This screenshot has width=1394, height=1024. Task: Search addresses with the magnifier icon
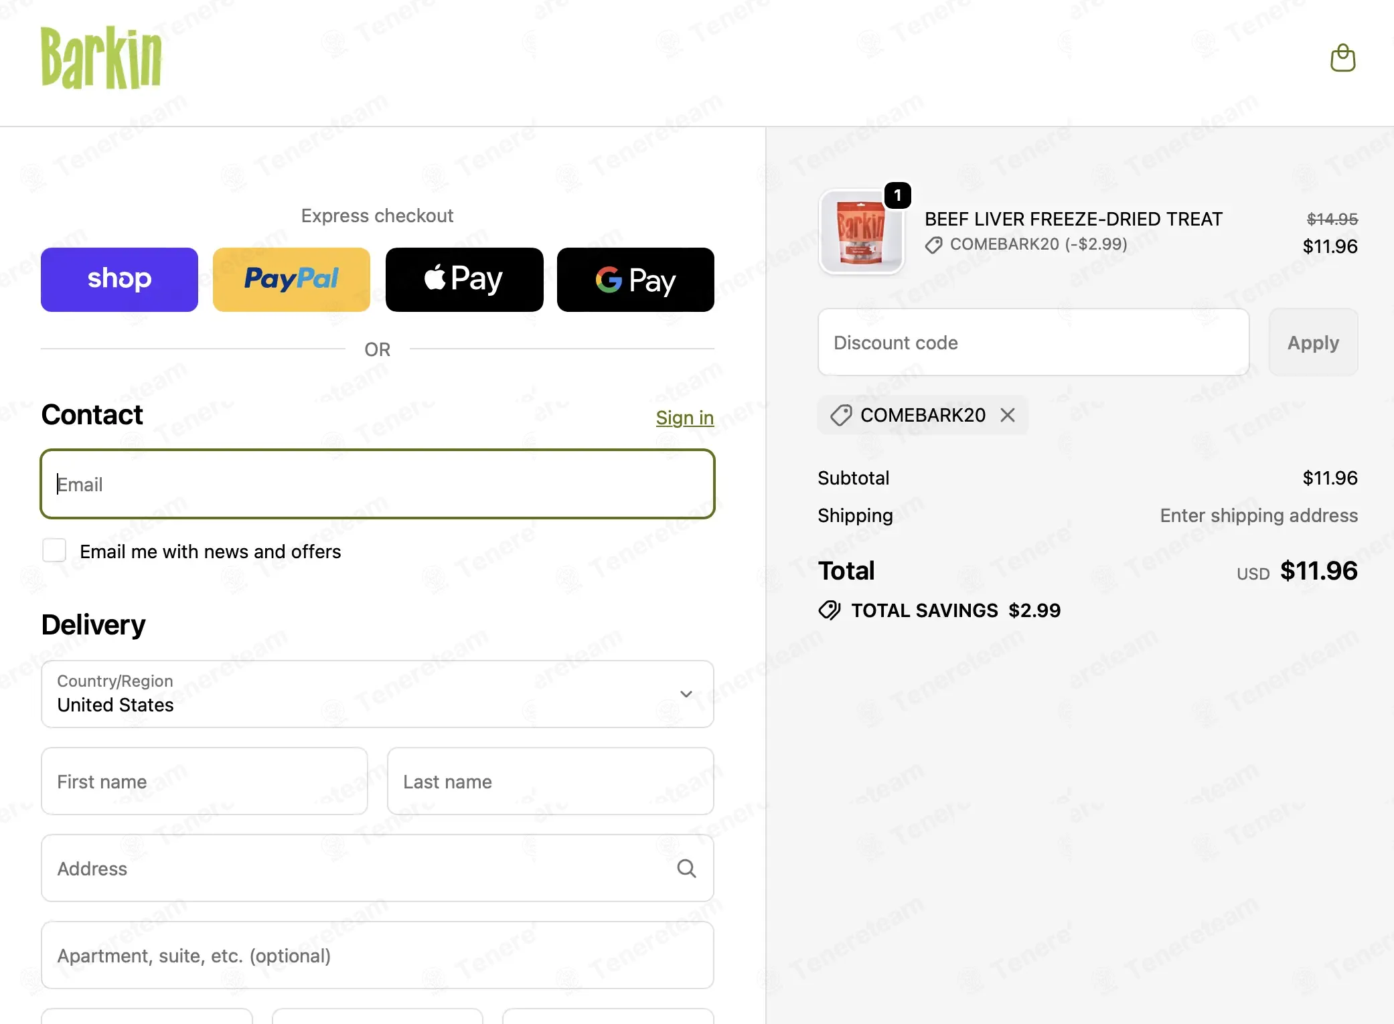686,868
